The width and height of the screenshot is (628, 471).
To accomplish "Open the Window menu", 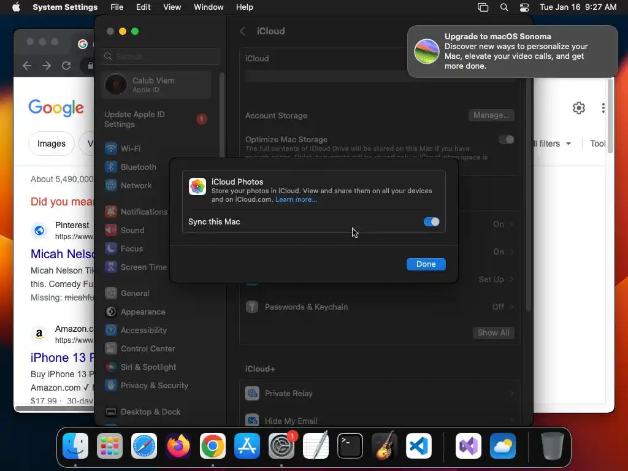I will (209, 7).
